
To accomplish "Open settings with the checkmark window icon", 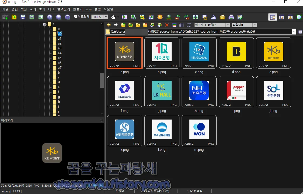I will click(240, 17).
